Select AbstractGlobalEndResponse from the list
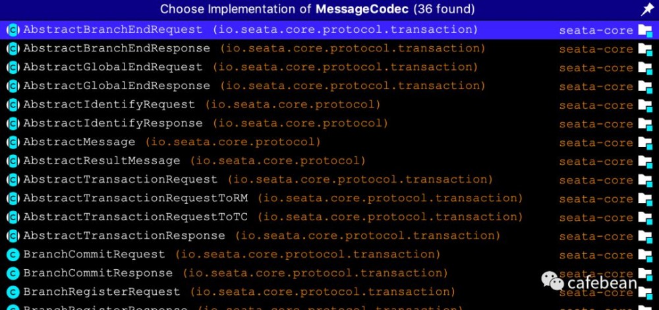 [x=117, y=86]
